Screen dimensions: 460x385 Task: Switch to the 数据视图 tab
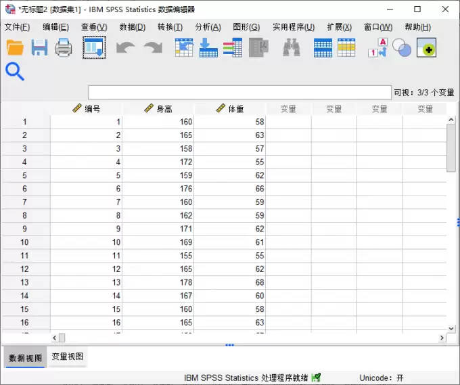point(25,357)
